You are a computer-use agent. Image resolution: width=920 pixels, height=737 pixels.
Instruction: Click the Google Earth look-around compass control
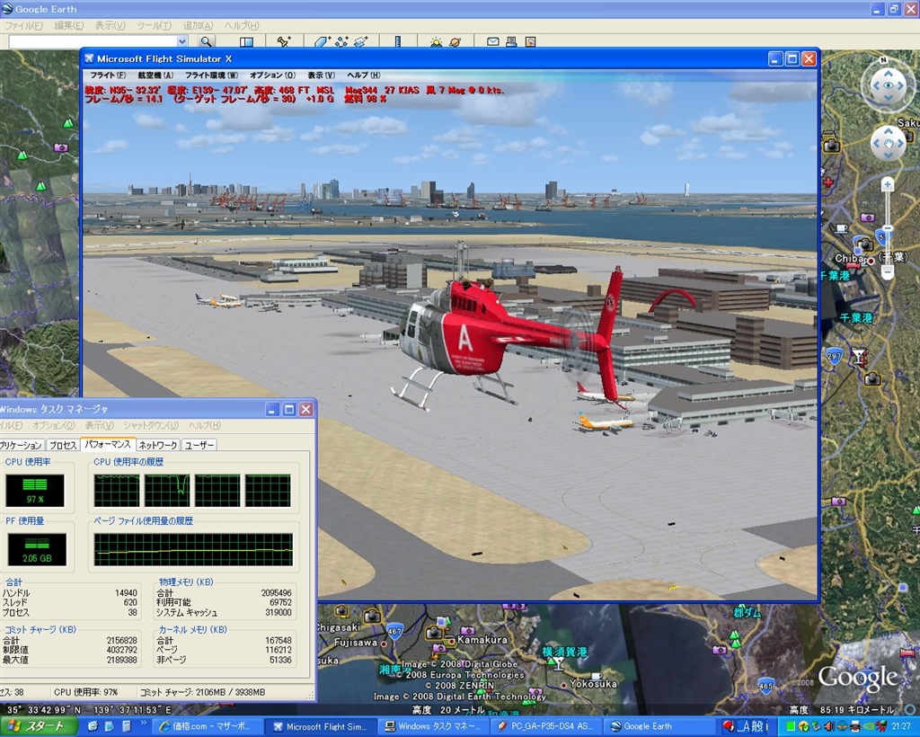pos(888,85)
